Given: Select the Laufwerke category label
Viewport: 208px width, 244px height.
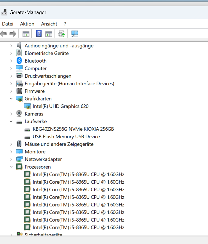Looking at the screenshot, I should [x=36, y=121].
